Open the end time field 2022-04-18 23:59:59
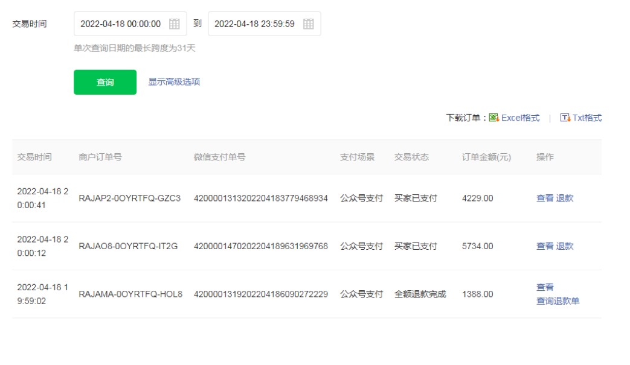 (254, 24)
